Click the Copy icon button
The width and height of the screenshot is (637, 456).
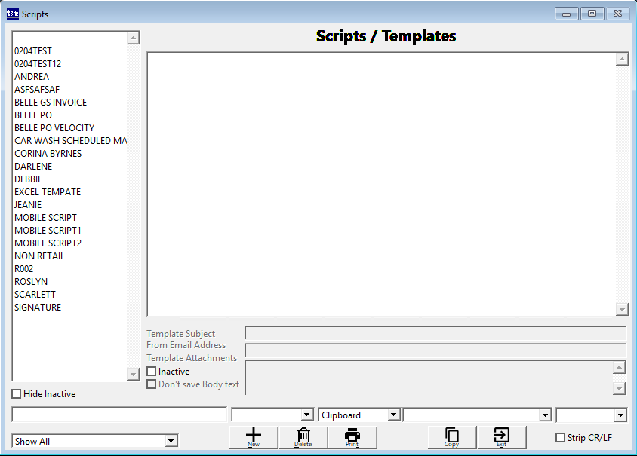click(451, 436)
